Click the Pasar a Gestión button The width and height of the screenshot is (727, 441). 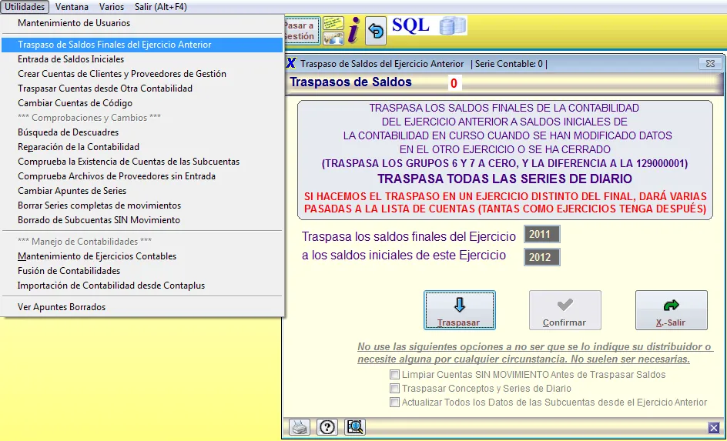click(300, 31)
